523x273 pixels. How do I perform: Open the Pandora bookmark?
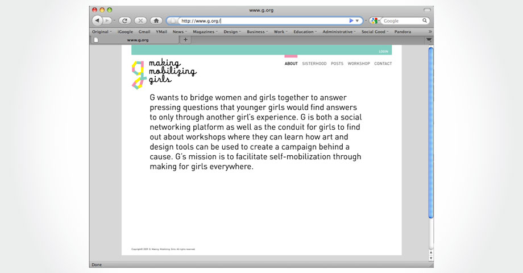coord(402,32)
